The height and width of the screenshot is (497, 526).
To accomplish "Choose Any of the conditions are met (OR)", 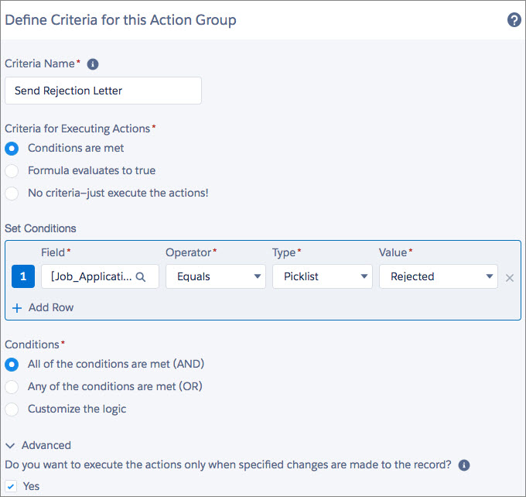I will pyautogui.click(x=12, y=387).
